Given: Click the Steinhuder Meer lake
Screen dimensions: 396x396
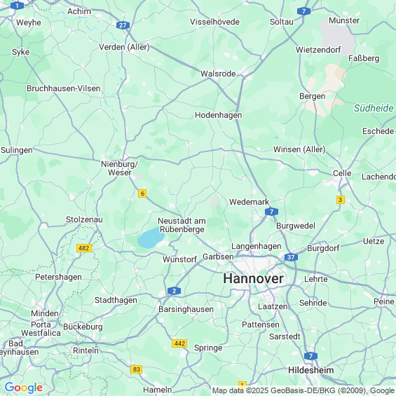Looking at the screenshot, I should [x=151, y=238].
